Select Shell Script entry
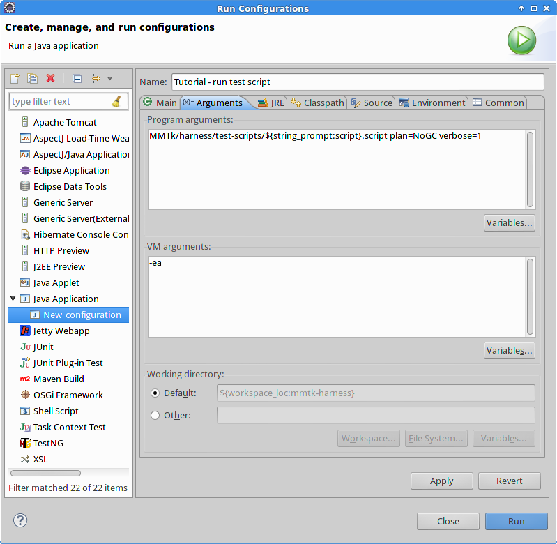 [49, 411]
